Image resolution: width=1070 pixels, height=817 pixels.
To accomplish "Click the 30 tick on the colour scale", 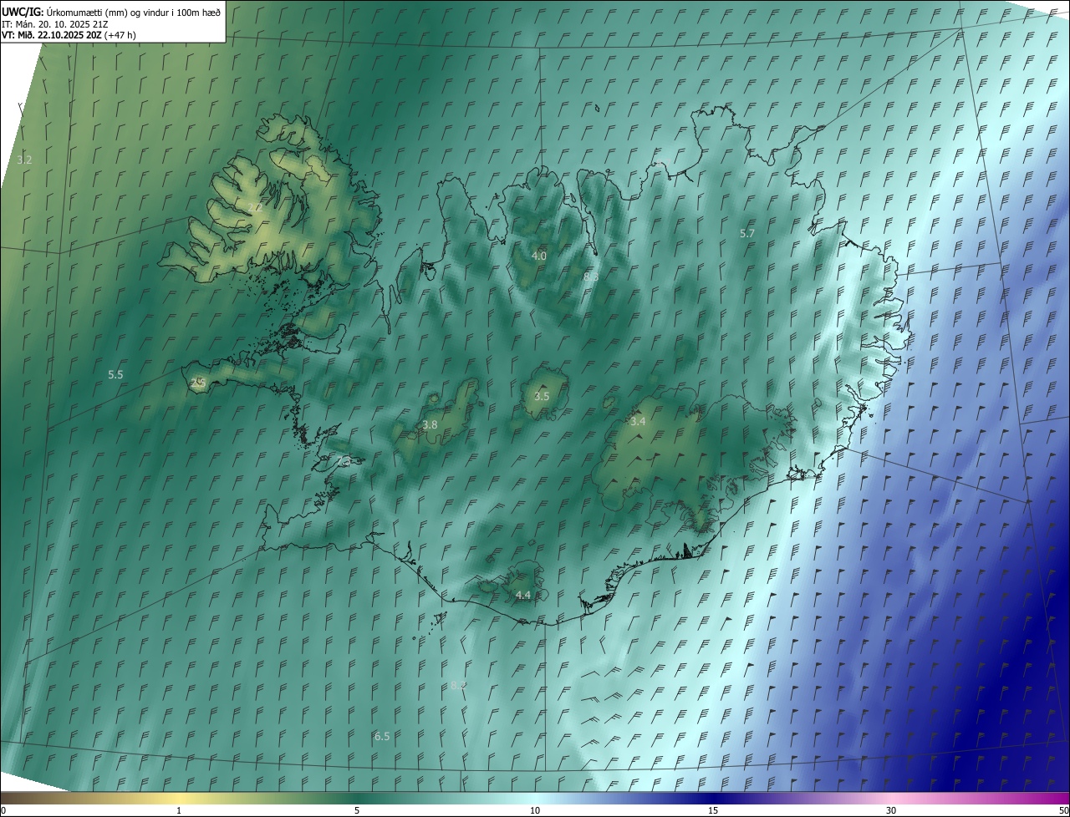I will tap(891, 810).
